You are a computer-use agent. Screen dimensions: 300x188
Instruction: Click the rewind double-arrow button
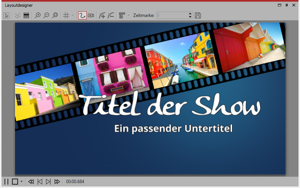[31, 182]
